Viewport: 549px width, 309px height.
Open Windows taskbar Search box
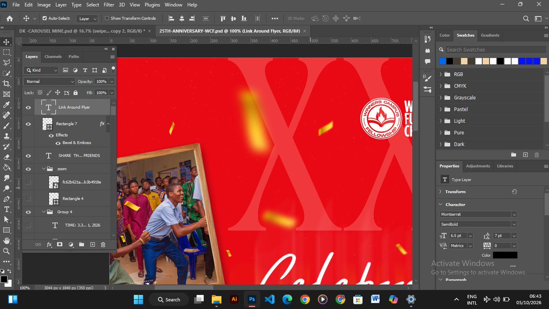click(x=169, y=299)
